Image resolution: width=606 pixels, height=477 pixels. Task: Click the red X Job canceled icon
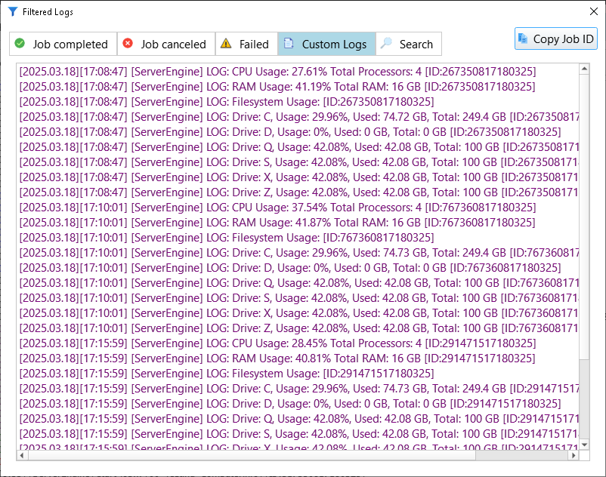[x=128, y=44]
